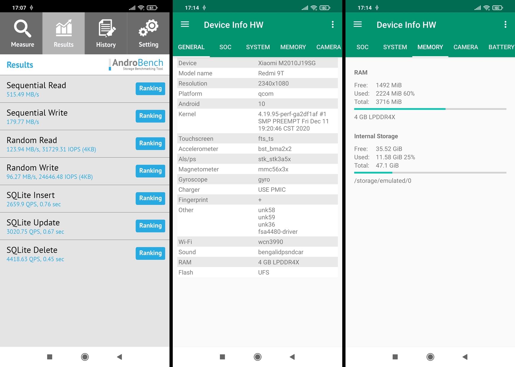Tap the Internal Storage usage progress bar
Image resolution: width=515 pixels, height=367 pixels.
point(430,173)
